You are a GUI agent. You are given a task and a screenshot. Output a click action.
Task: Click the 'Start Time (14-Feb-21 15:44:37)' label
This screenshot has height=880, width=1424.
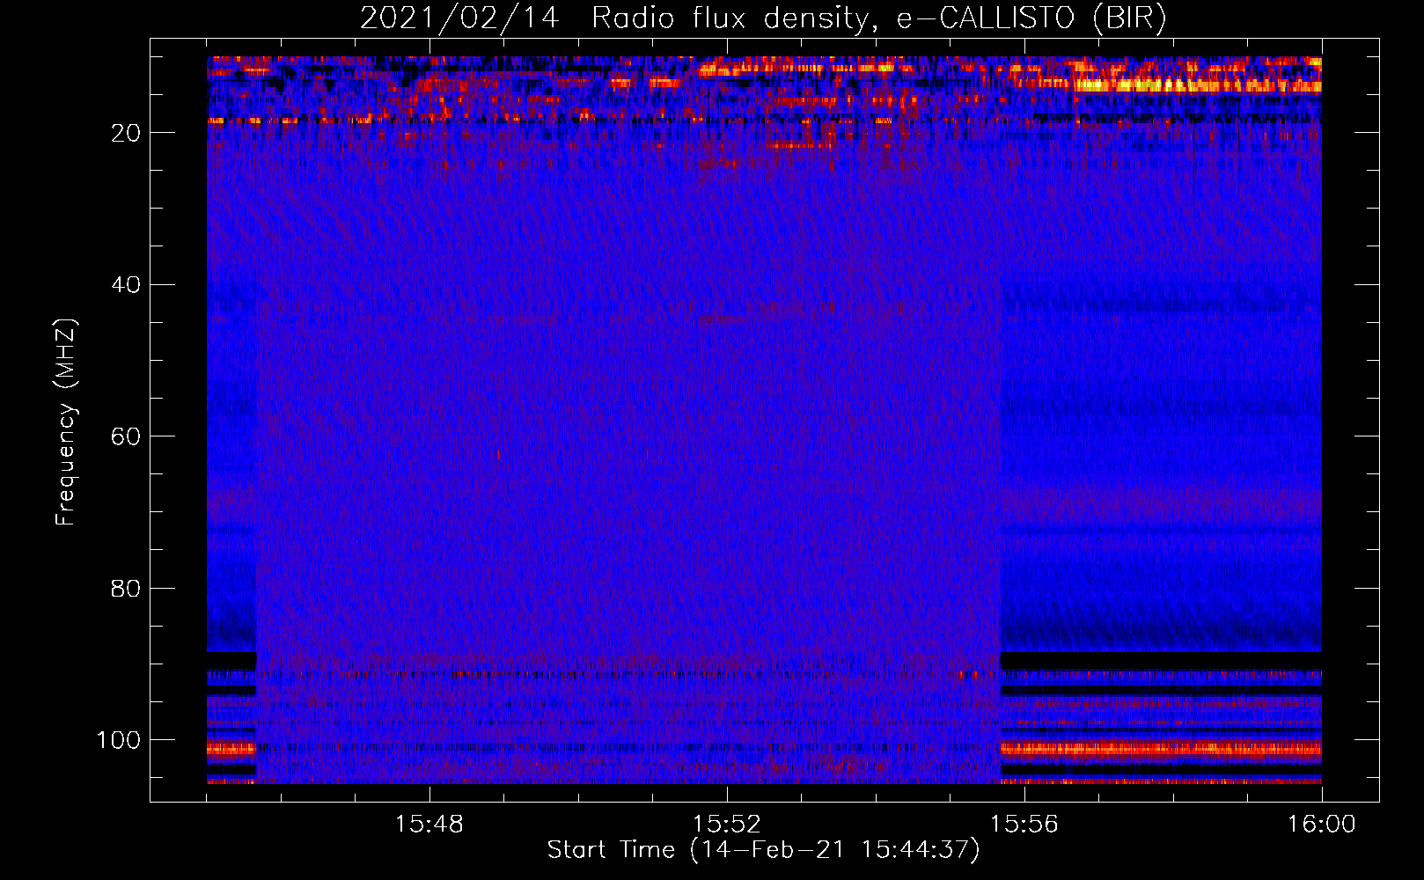pyautogui.click(x=763, y=850)
